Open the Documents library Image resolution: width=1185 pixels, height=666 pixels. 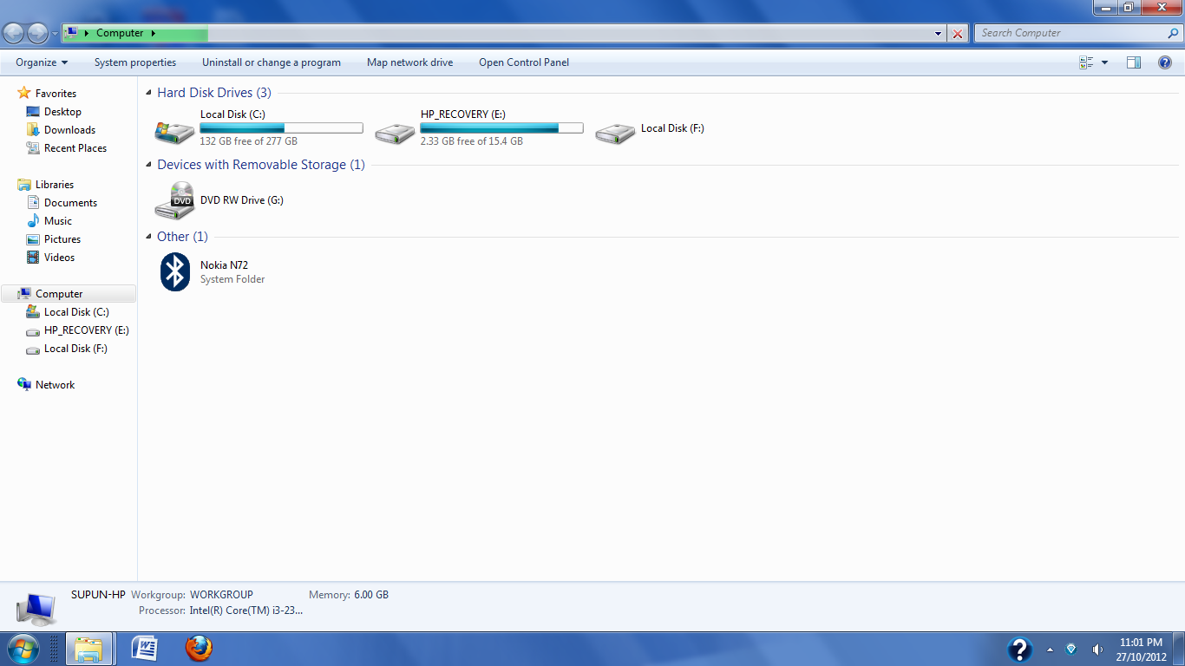point(70,203)
